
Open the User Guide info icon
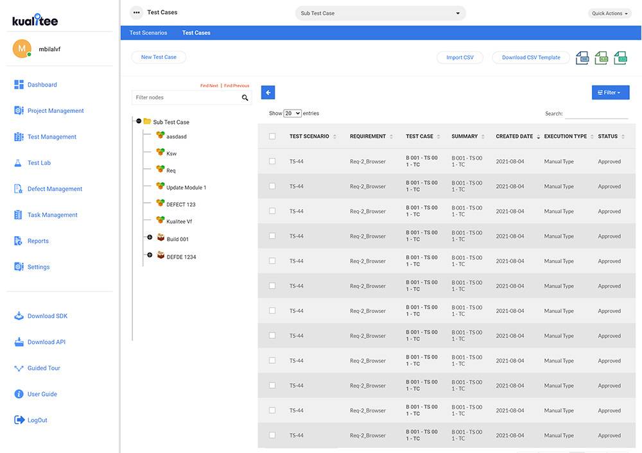point(19,394)
